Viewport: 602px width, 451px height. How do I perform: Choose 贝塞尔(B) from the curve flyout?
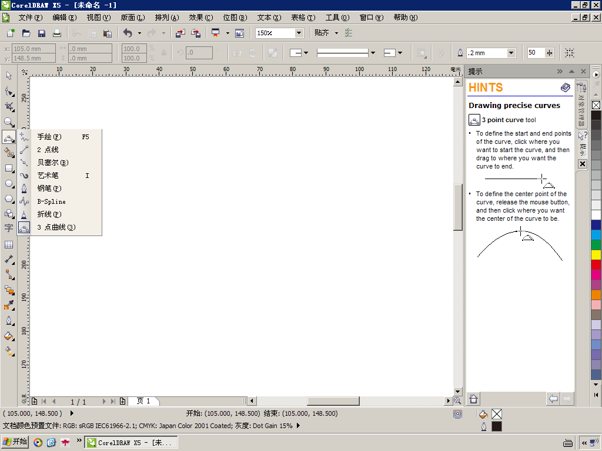point(60,163)
